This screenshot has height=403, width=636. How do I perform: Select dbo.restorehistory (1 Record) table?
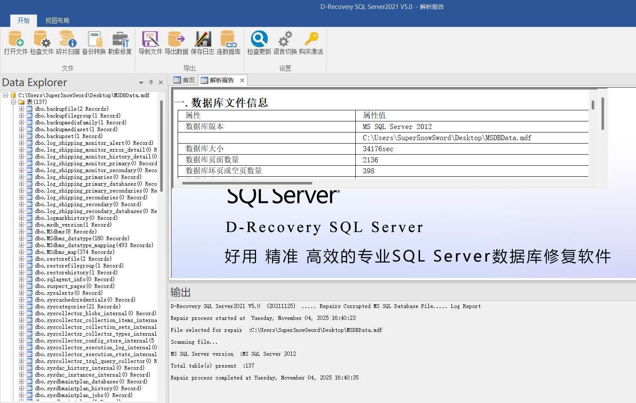click(76, 273)
